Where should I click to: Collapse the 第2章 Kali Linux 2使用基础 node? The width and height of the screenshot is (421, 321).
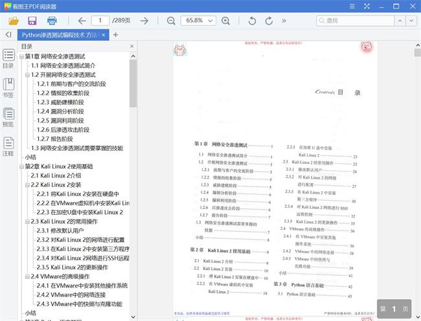(21, 167)
